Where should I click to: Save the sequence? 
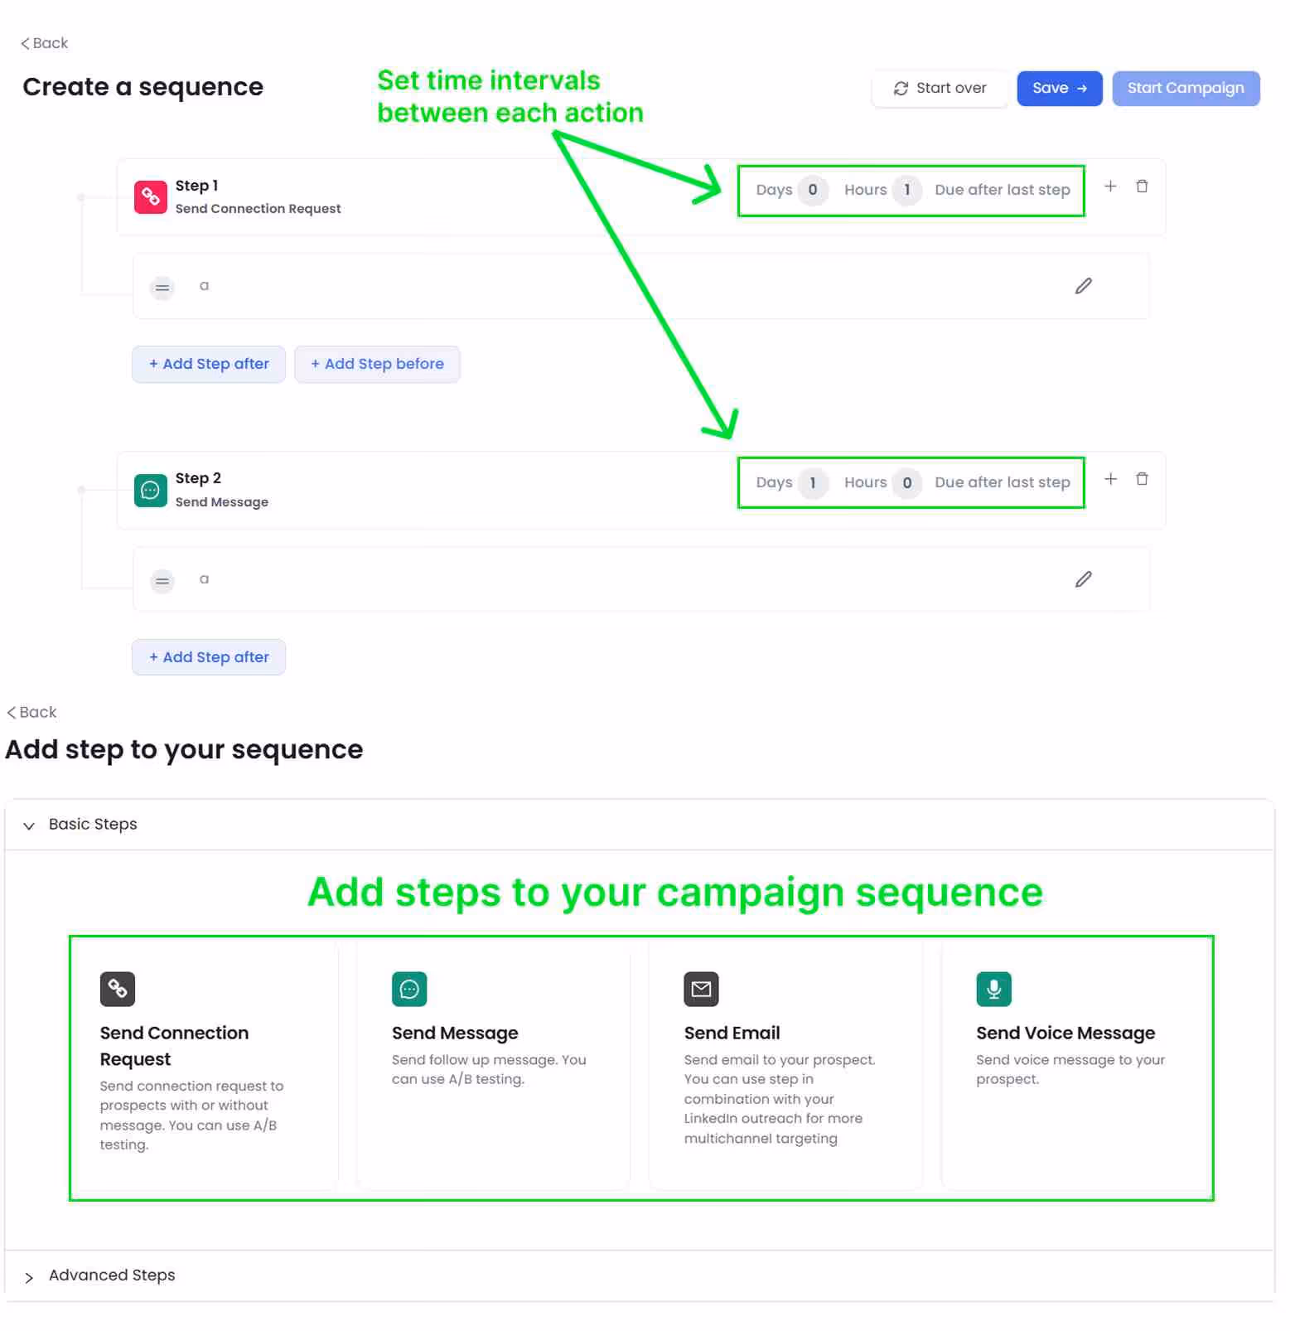point(1060,88)
